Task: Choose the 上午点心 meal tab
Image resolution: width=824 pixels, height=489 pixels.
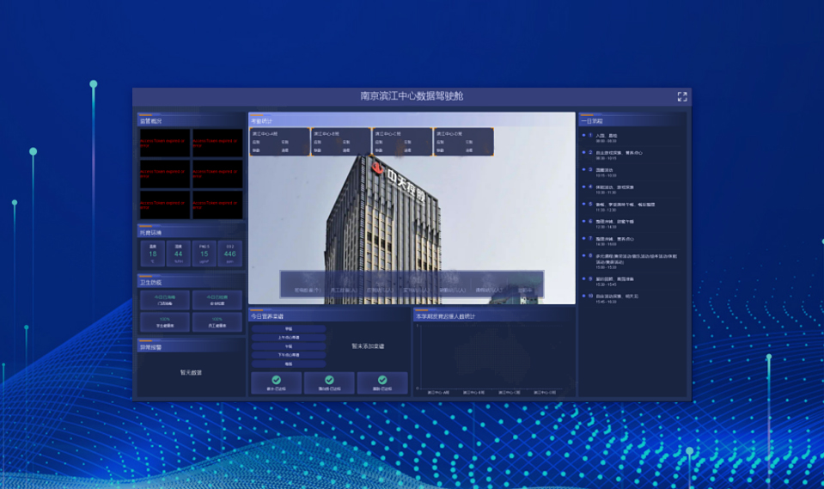Action: coord(289,338)
